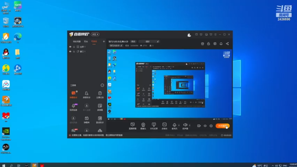Click the 关闭直播 stop streaming button
The height and width of the screenshot is (167, 297).
click(x=222, y=126)
